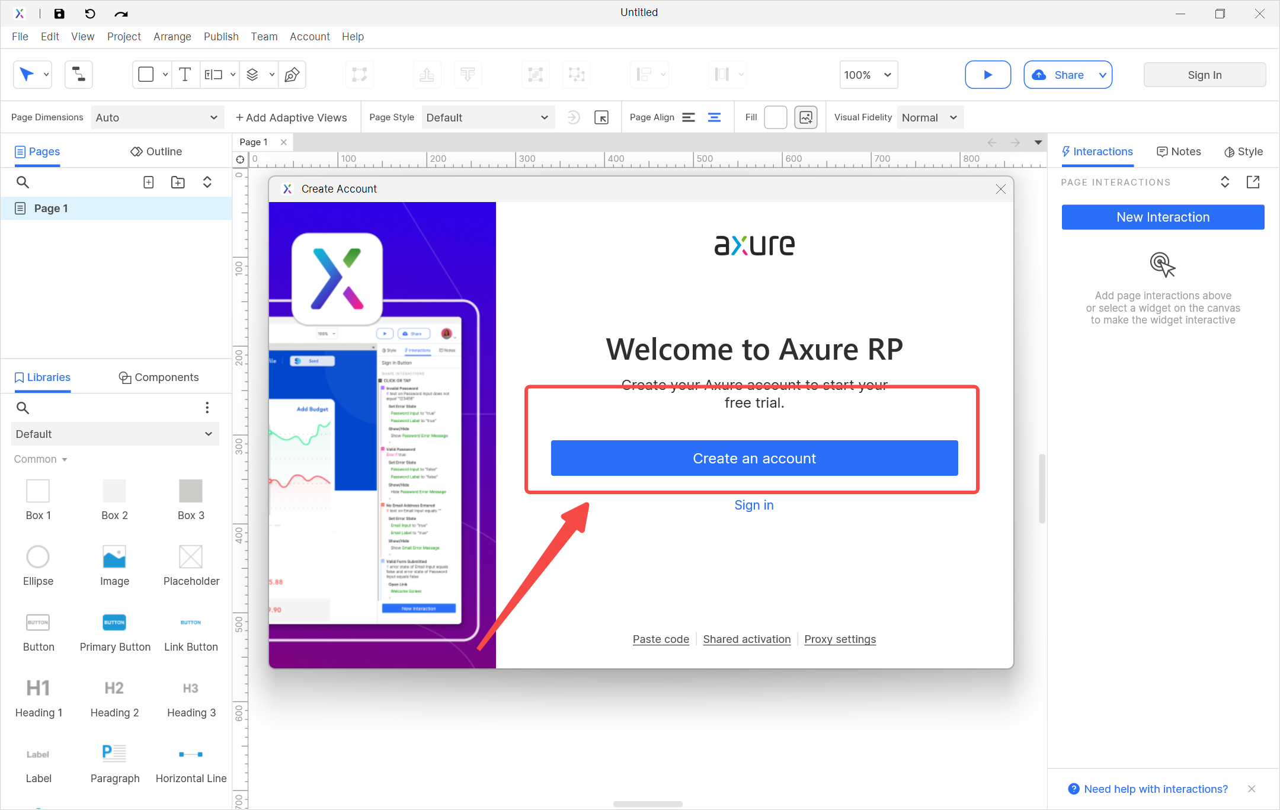Click the Shared activation link
This screenshot has width=1280, height=810.
pos(747,639)
